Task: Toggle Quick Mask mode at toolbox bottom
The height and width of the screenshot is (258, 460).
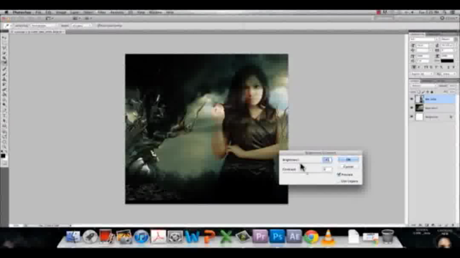Action: click(4, 163)
